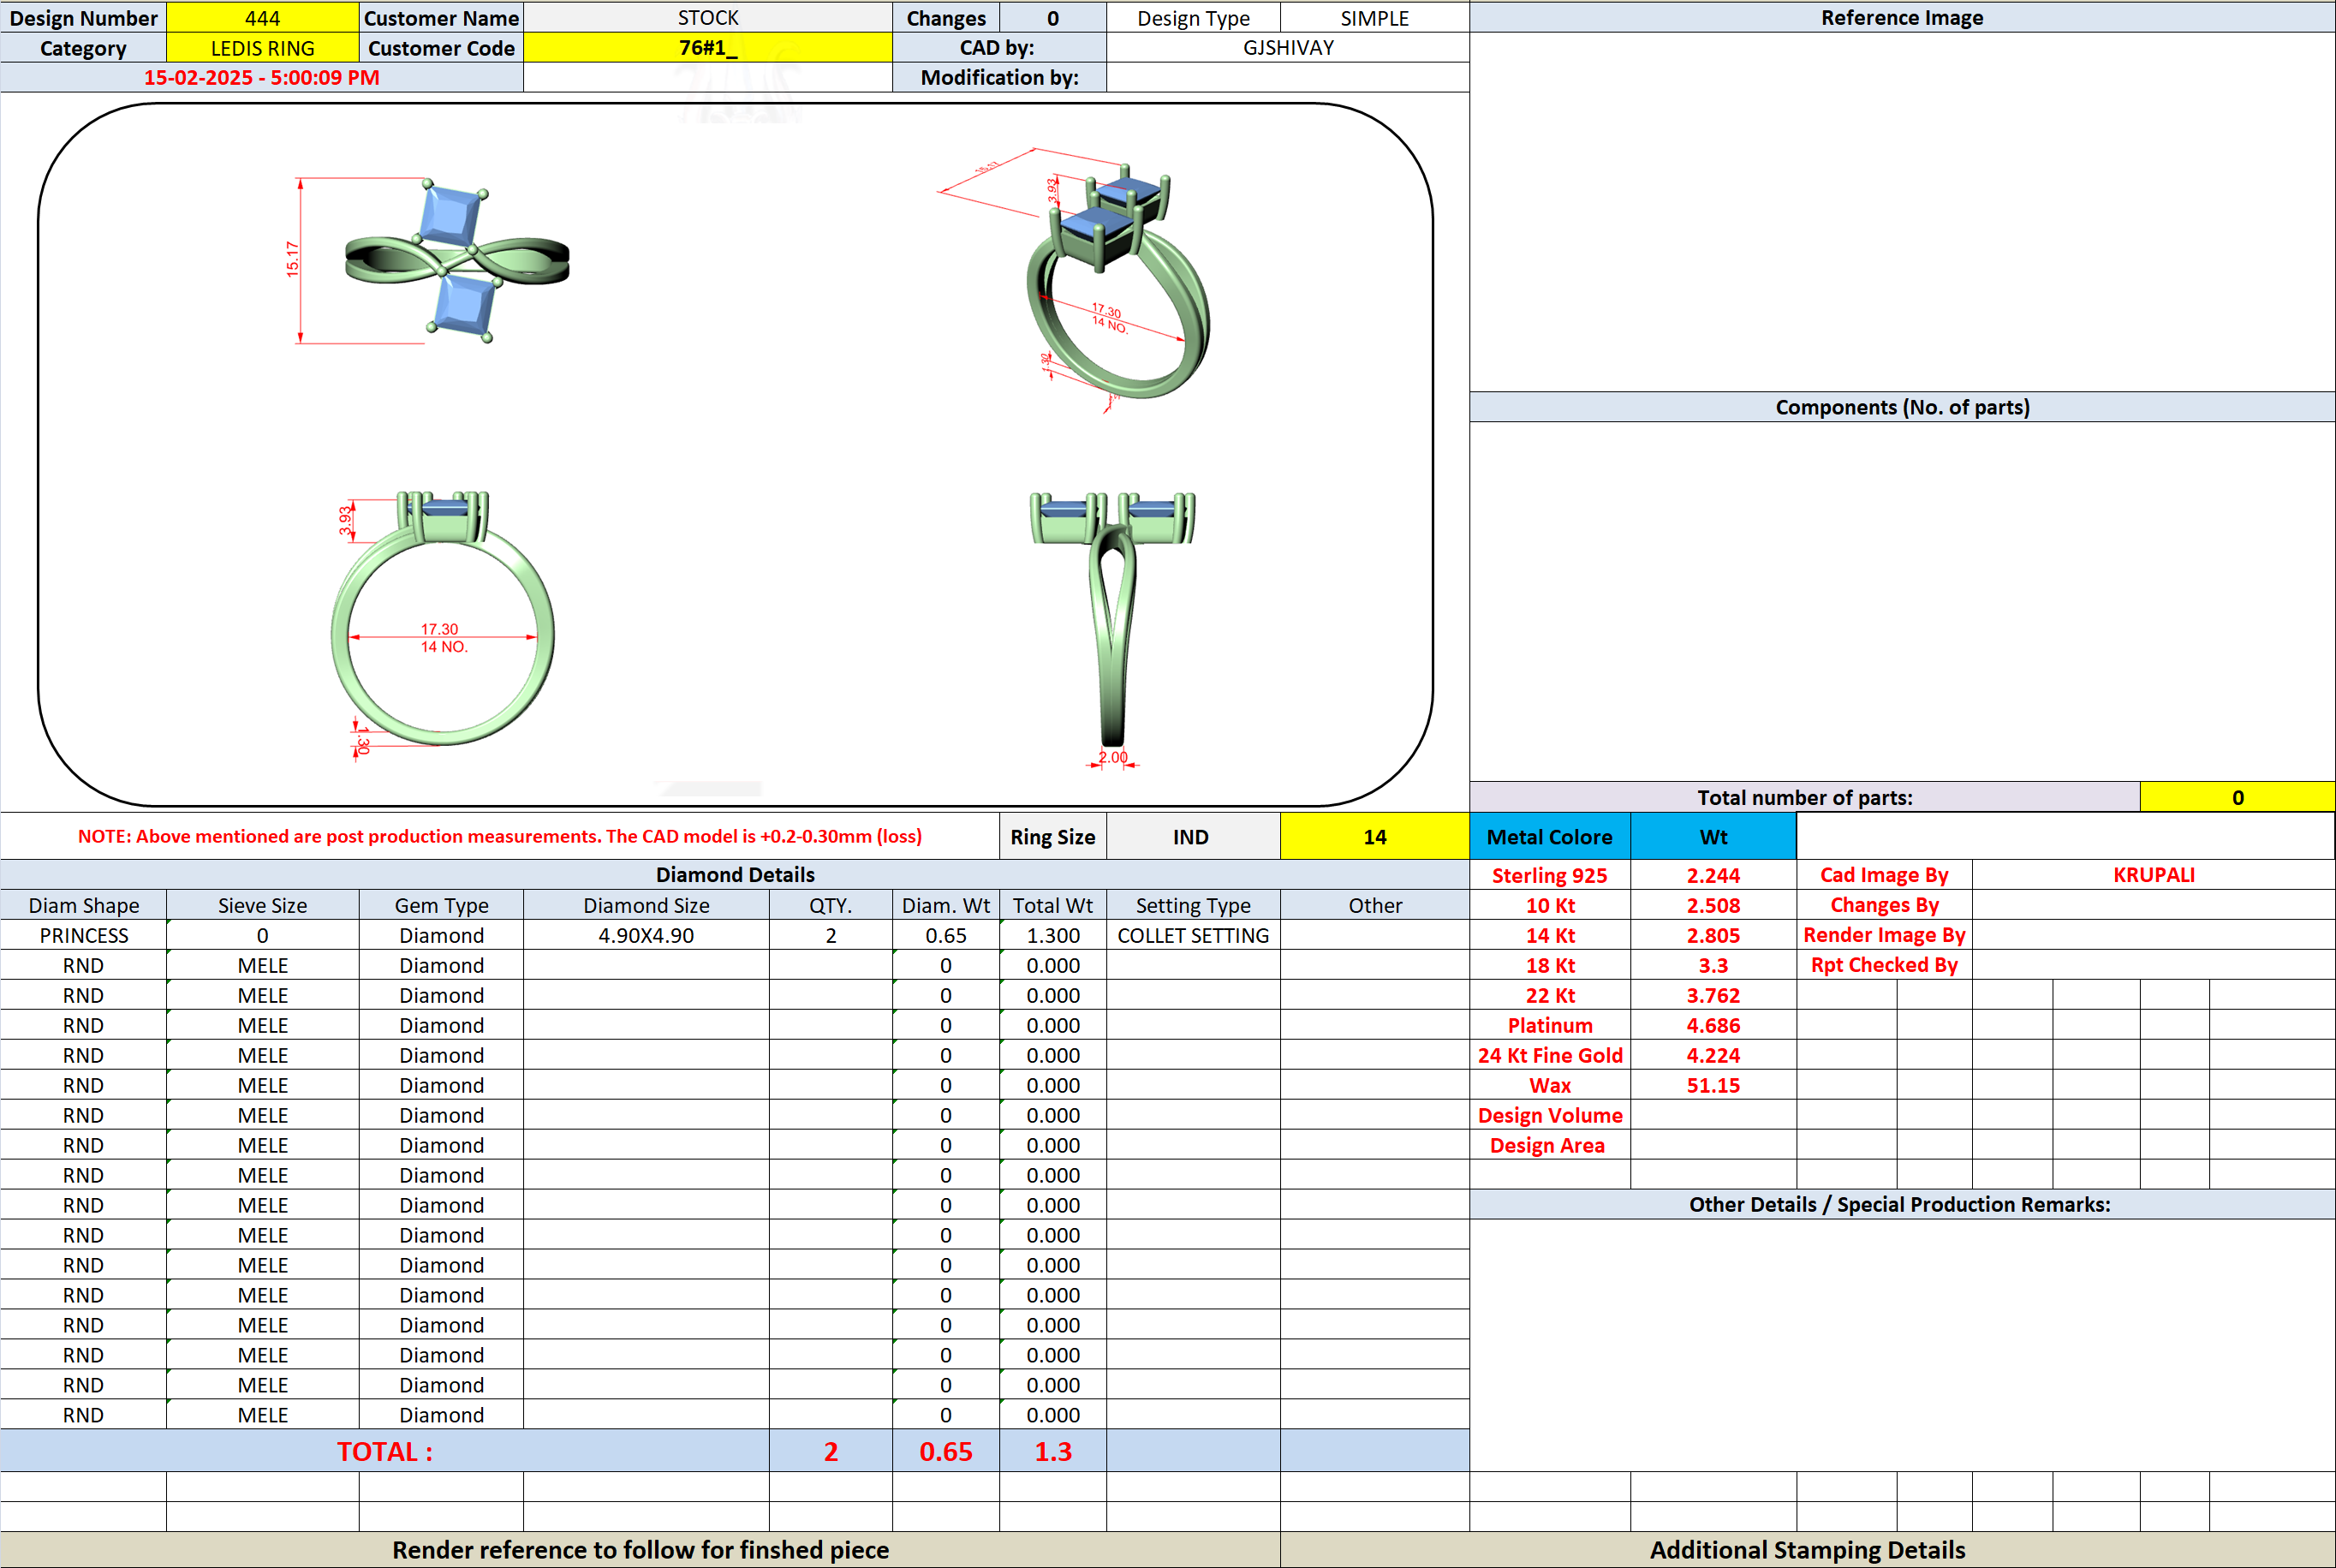This screenshot has height=1568, width=2336.
Task: Select the 22 Kt weight 3.762
Action: click(1713, 995)
